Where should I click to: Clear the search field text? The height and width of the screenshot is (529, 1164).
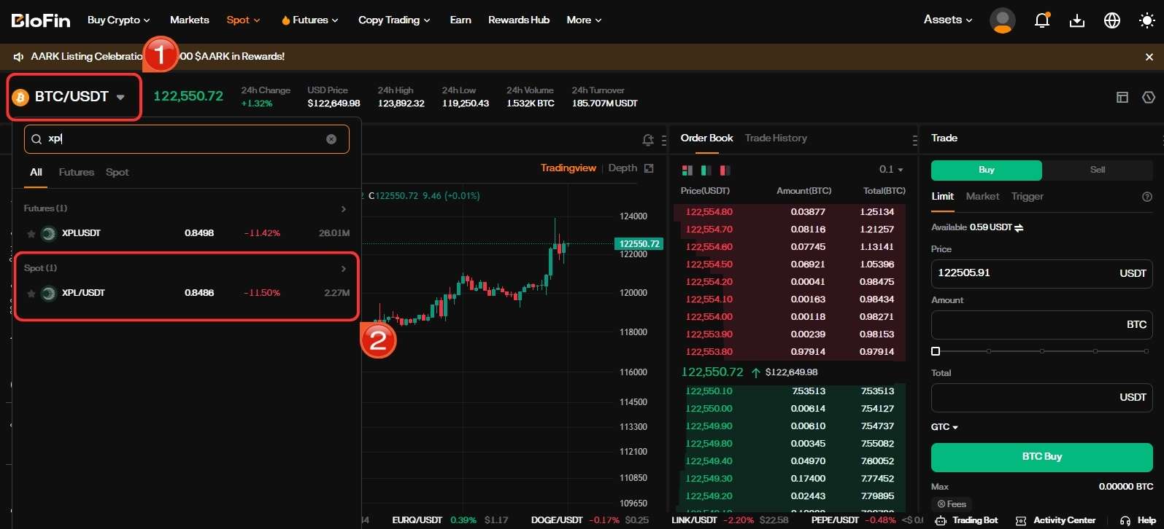tap(331, 139)
